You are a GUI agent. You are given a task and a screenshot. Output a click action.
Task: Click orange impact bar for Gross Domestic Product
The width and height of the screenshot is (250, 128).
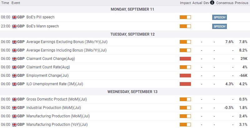[x=185, y=99]
